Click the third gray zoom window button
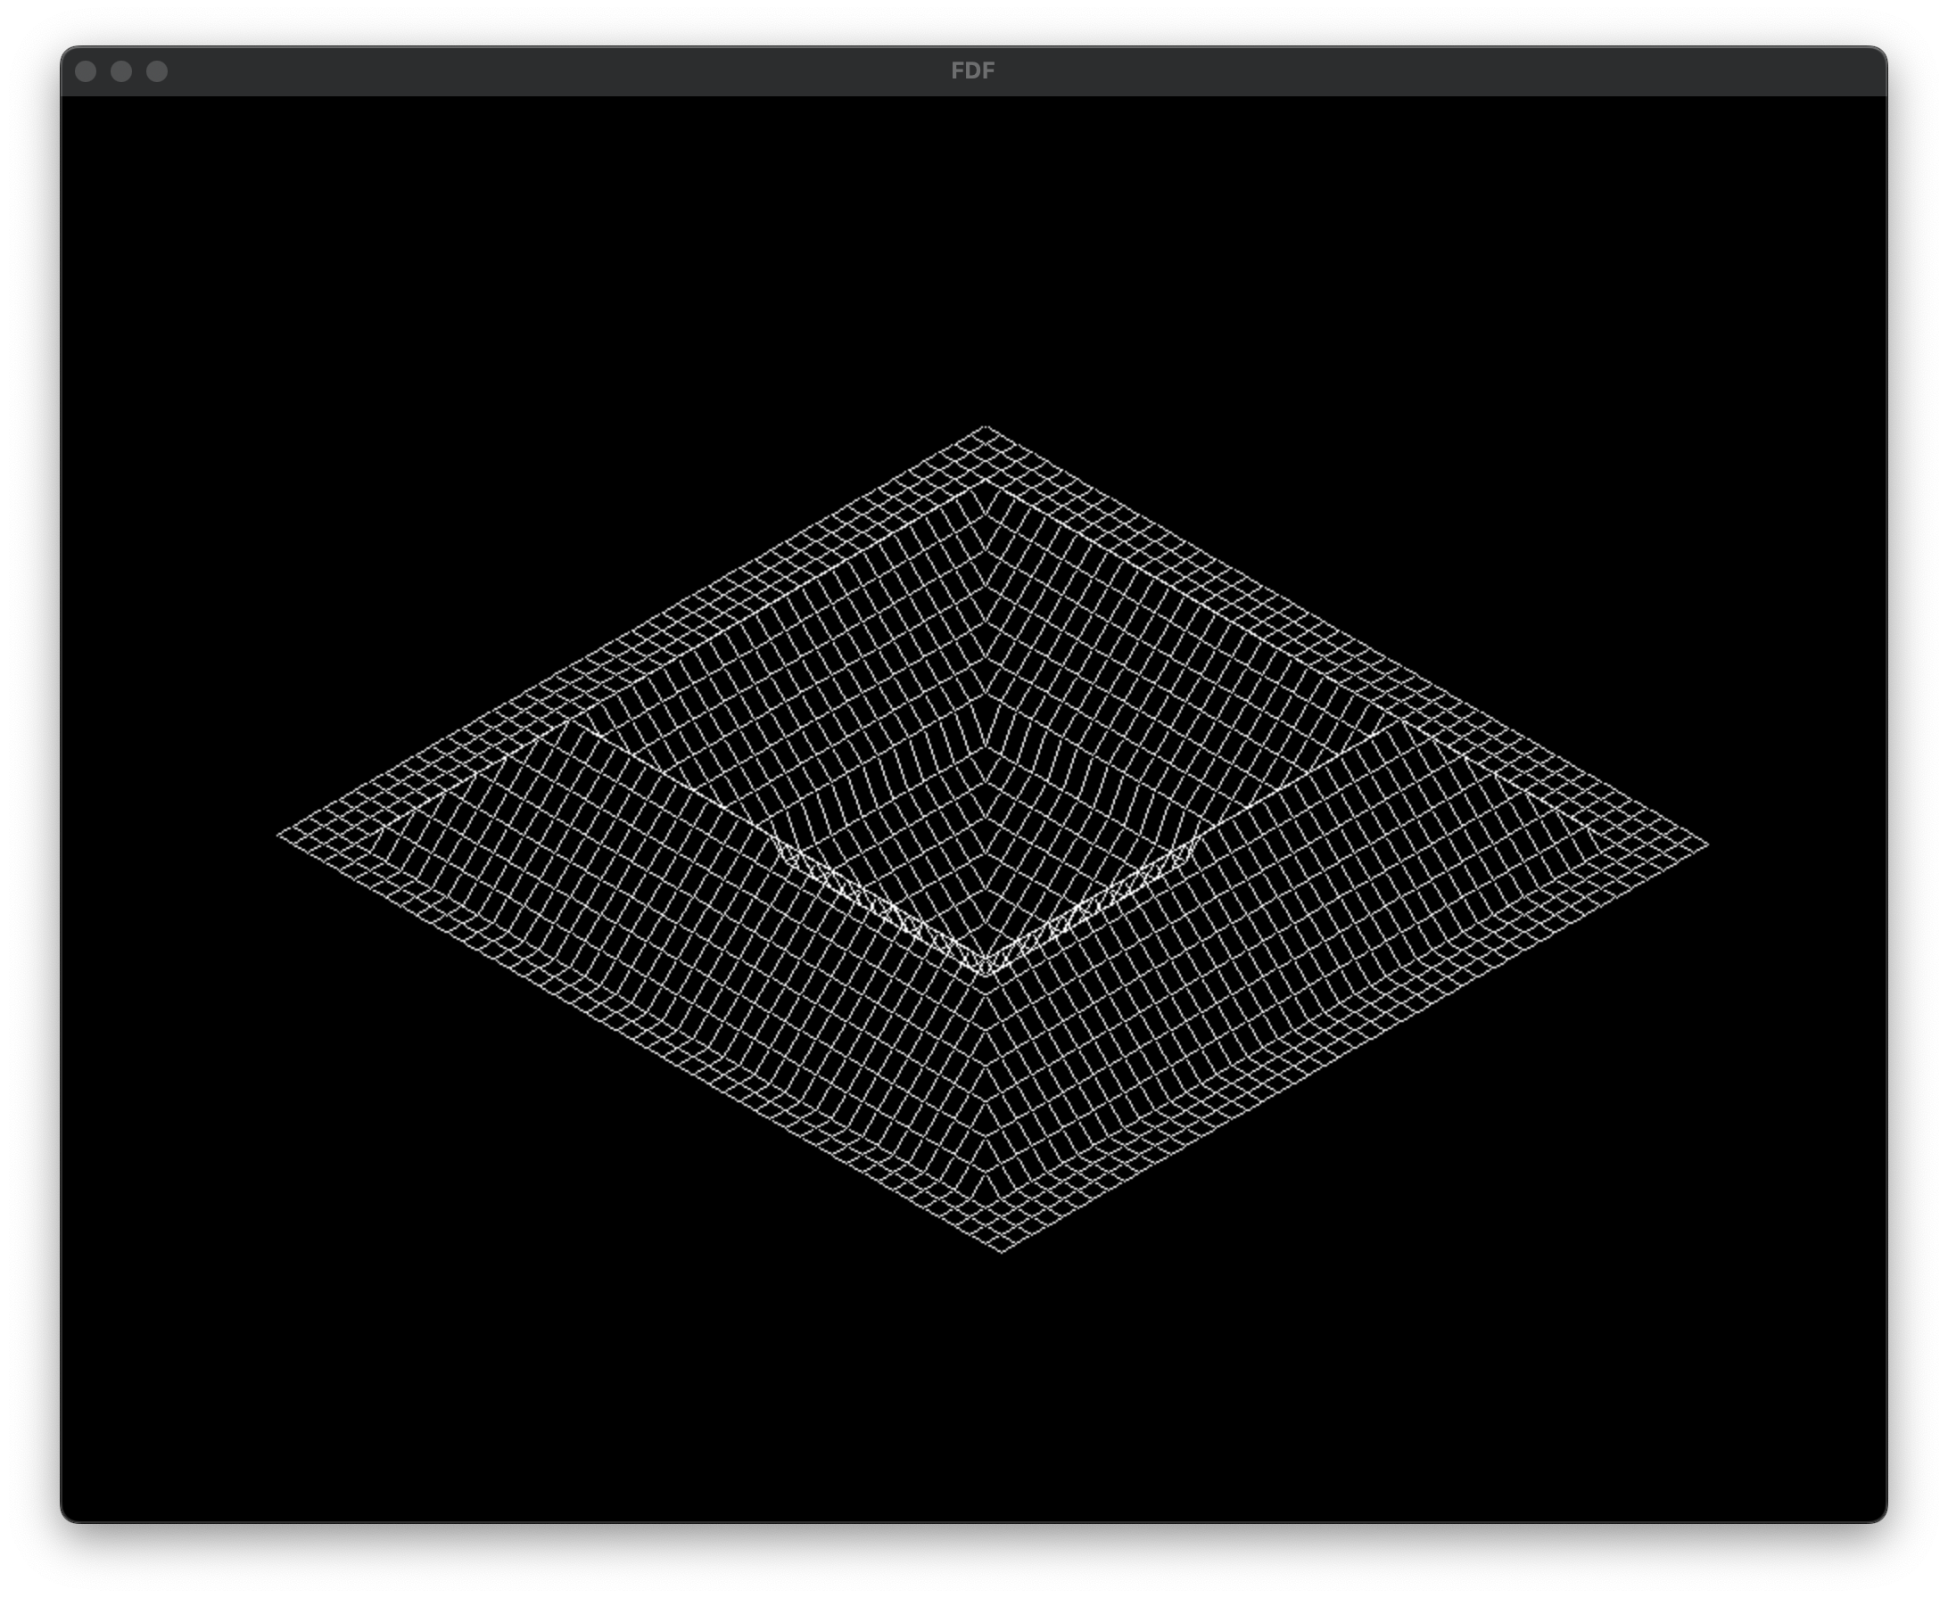The image size is (1948, 1598). pyautogui.click(x=157, y=72)
